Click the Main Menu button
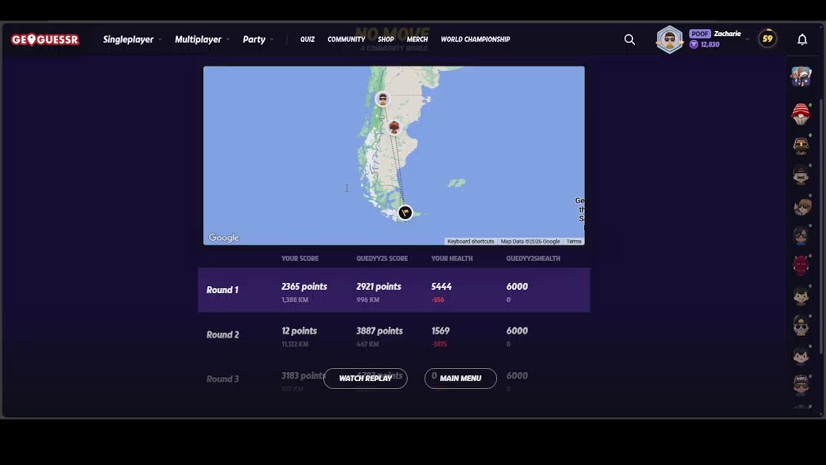 pyautogui.click(x=460, y=378)
